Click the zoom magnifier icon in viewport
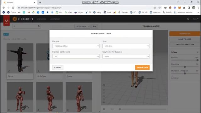This screenshot has width=201, height=113. 104,96
